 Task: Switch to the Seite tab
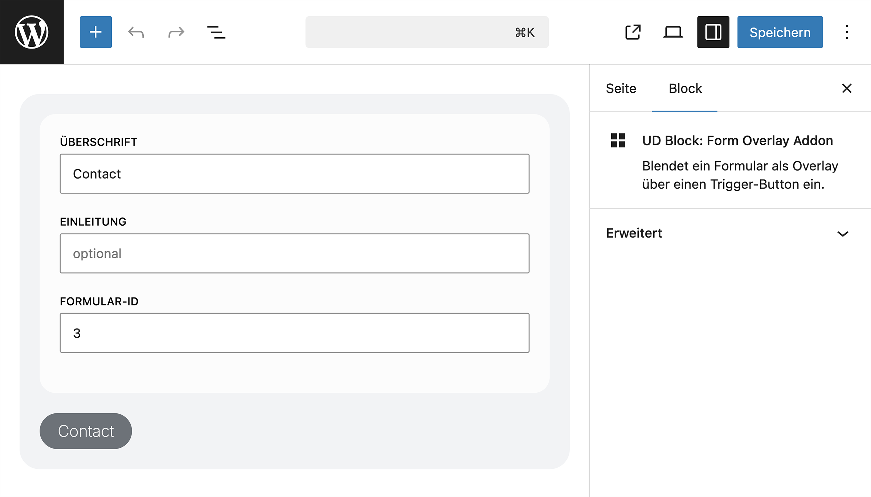pyautogui.click(x=621, y=88)
